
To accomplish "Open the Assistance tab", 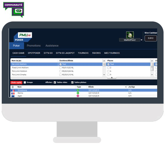I will pyautogui.click(x=52, y=46).
